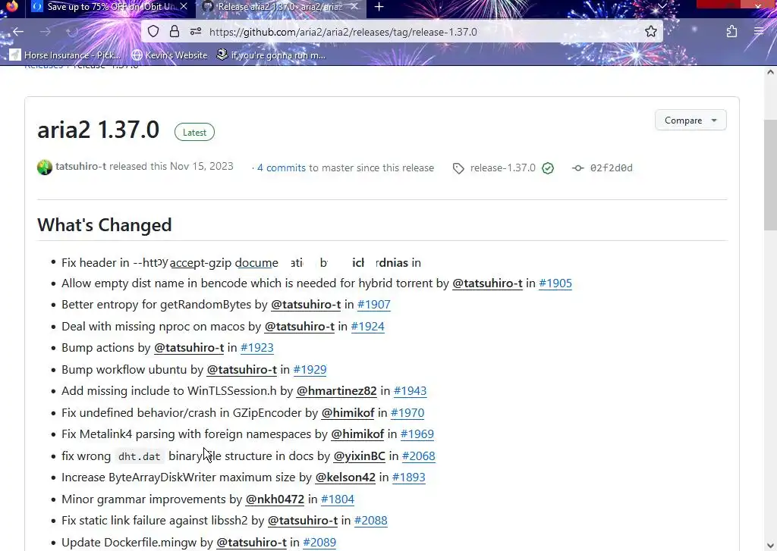Open a new tab with the plus button
This screenshot has width=777, height=551.
pos(379,6)
